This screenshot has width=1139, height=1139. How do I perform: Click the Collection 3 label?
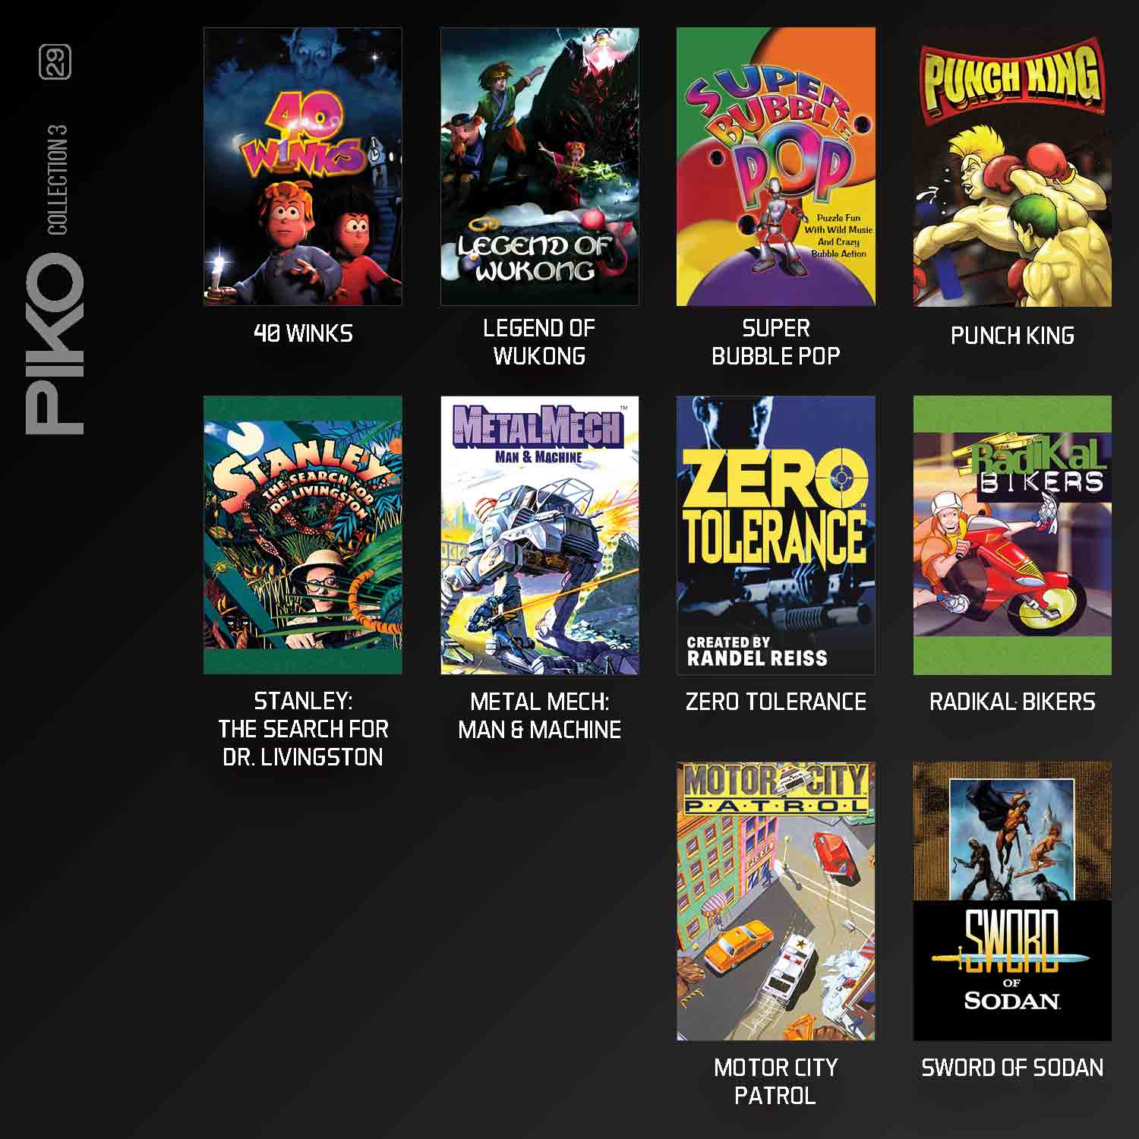58,180
